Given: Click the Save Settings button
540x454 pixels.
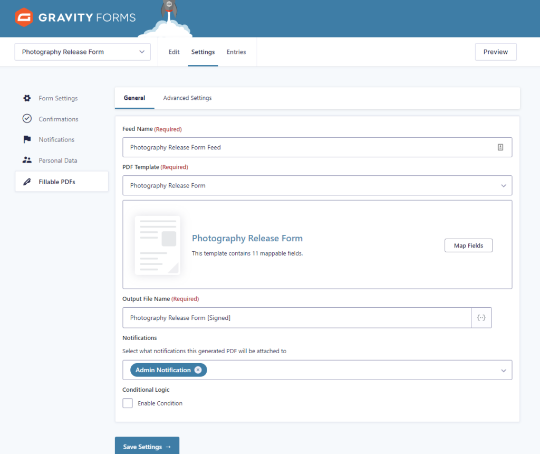Looking at the screenshot, I should [147, 446].
